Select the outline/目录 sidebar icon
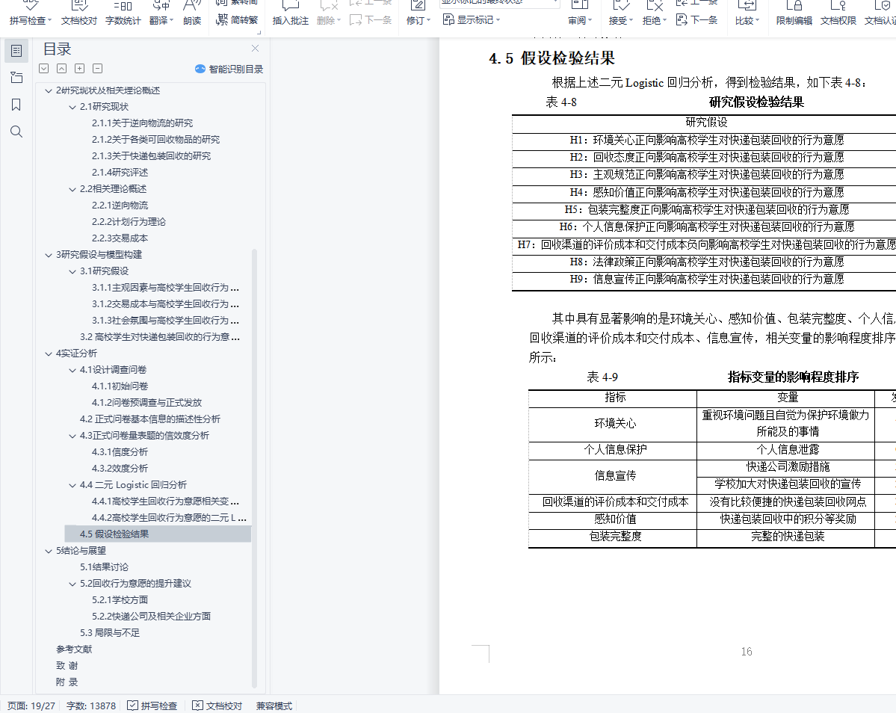Screen dimensions: 896x713 tap(16, 51)
